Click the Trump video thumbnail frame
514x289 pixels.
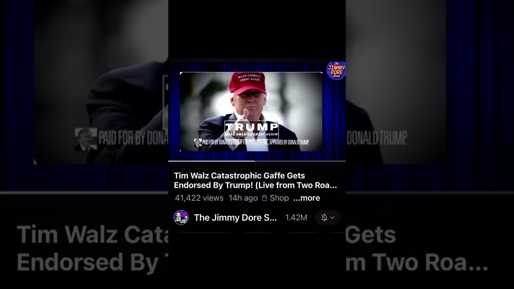251,112
